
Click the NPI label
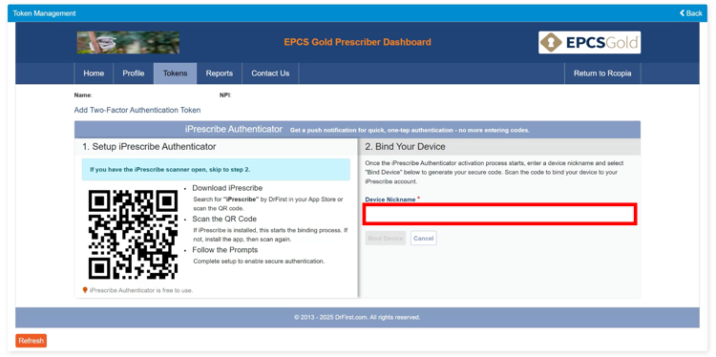tap(225, 95)
